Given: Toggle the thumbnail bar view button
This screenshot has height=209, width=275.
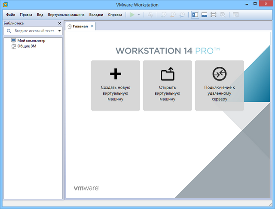Looking at the screenshot, I should [x=204, y=15].
